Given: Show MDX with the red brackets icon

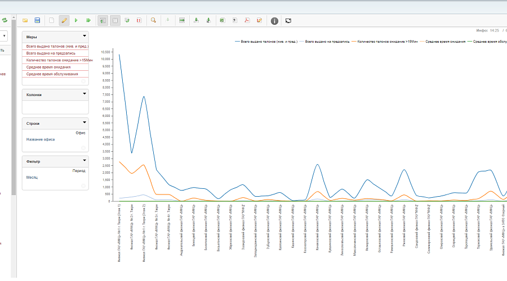Looking at the screenshot, I should 139,20.
